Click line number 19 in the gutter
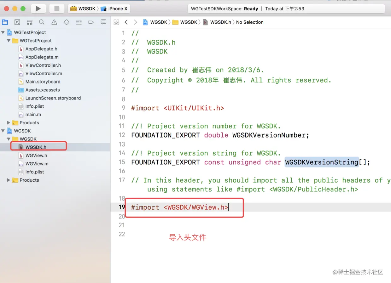This screenshot has width=391, height=283. tap(122, 207)
